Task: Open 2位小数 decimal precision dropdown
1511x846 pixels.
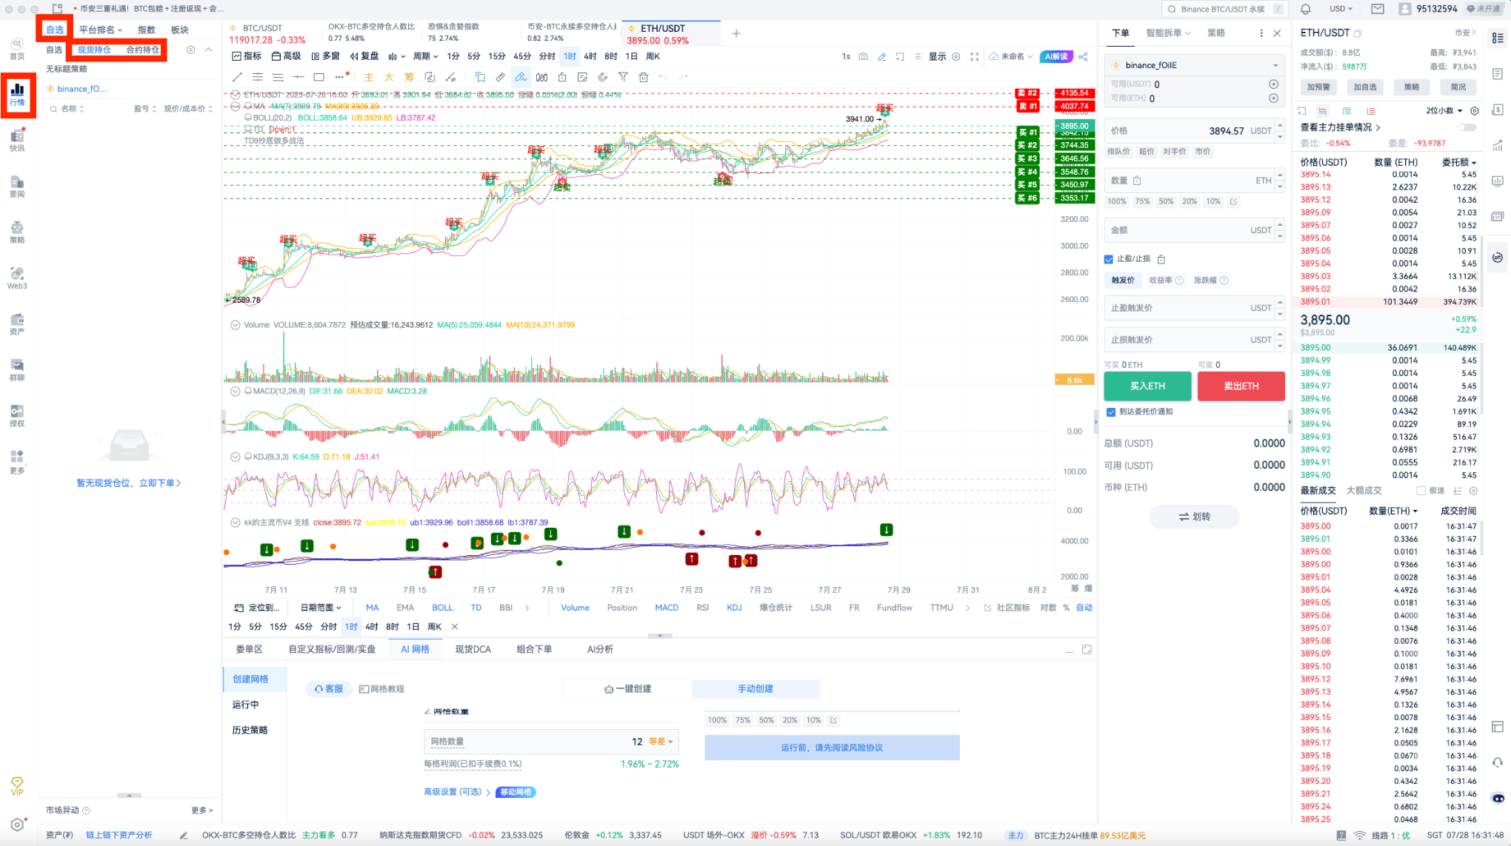Action: coord(1444,110)
